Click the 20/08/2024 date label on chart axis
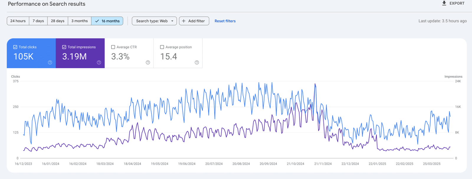Screen dimensions: 472x179 click(241, 164)
